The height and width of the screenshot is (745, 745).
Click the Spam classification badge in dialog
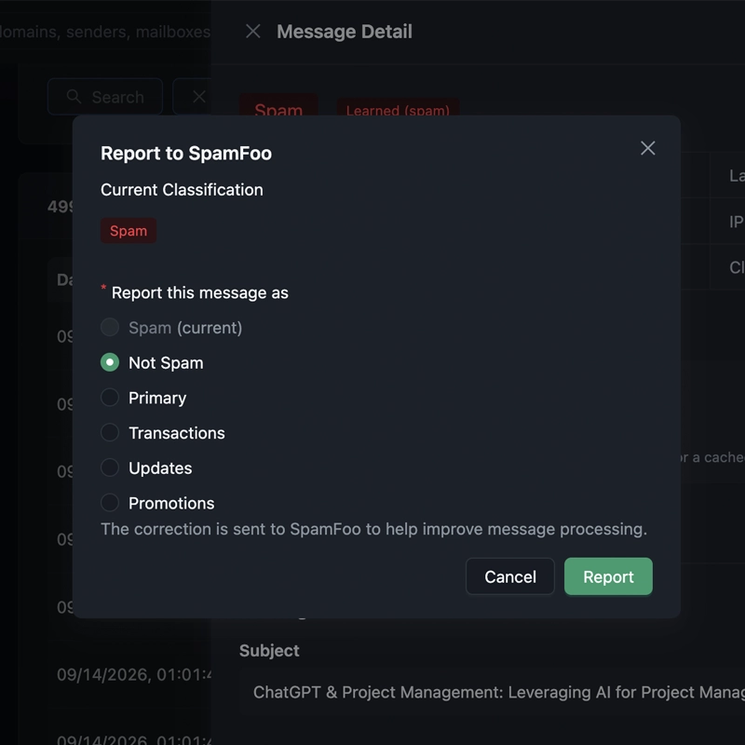point(129,231)
